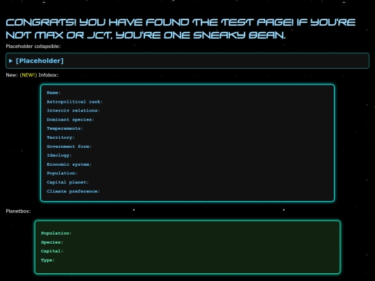Click the "Dominant species:" row

point(70,119)
